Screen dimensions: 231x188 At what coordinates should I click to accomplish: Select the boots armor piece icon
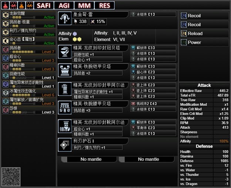coord(65,126)
